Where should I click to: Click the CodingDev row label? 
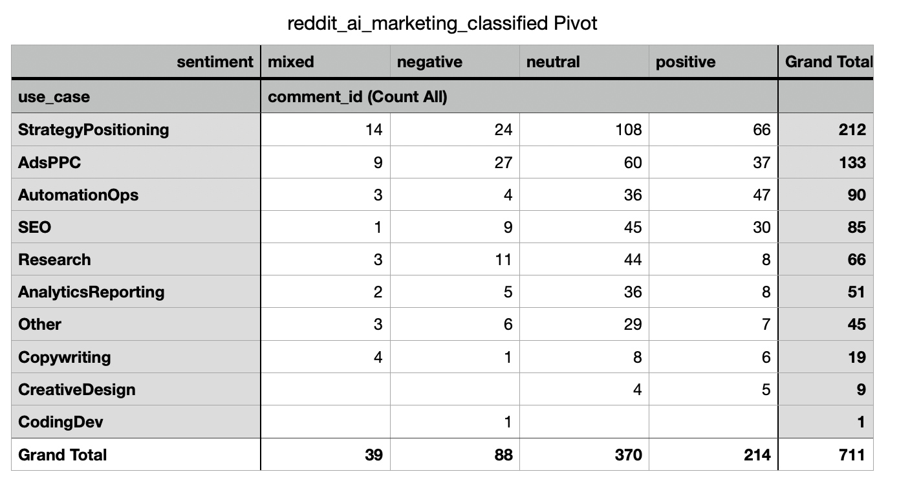[x=61, y=422]
